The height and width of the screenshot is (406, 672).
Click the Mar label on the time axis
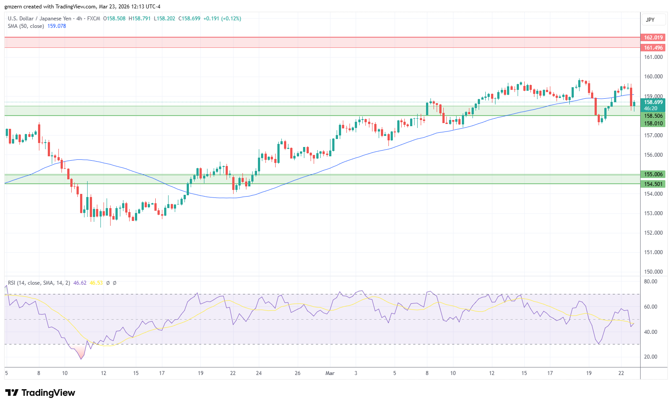pos(330,373)
